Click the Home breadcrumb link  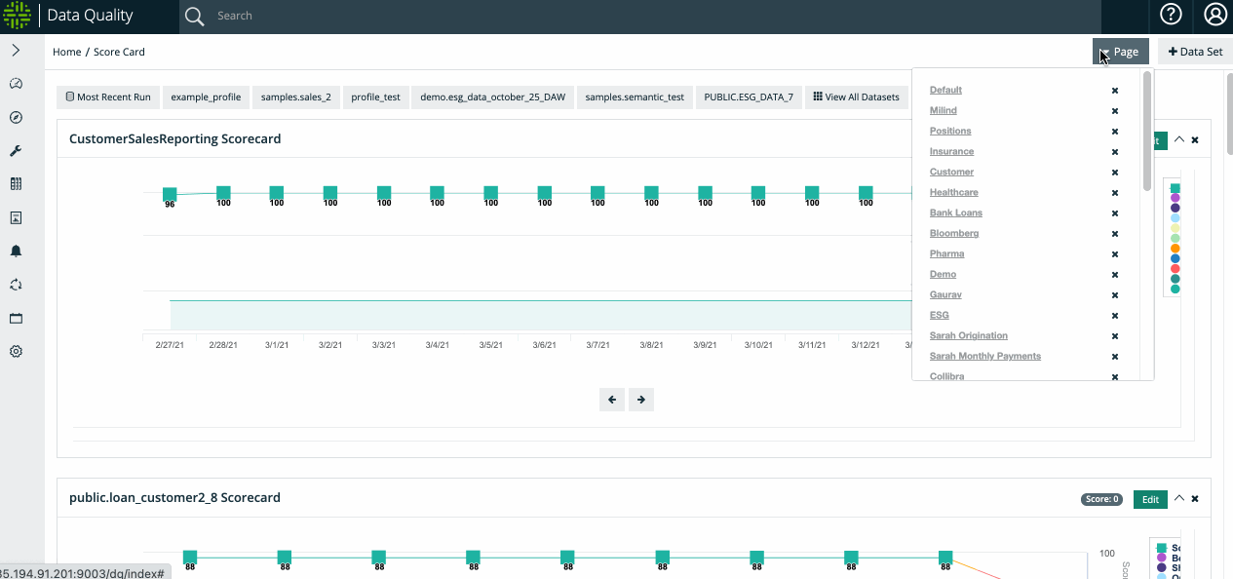[x=67, y=52]
